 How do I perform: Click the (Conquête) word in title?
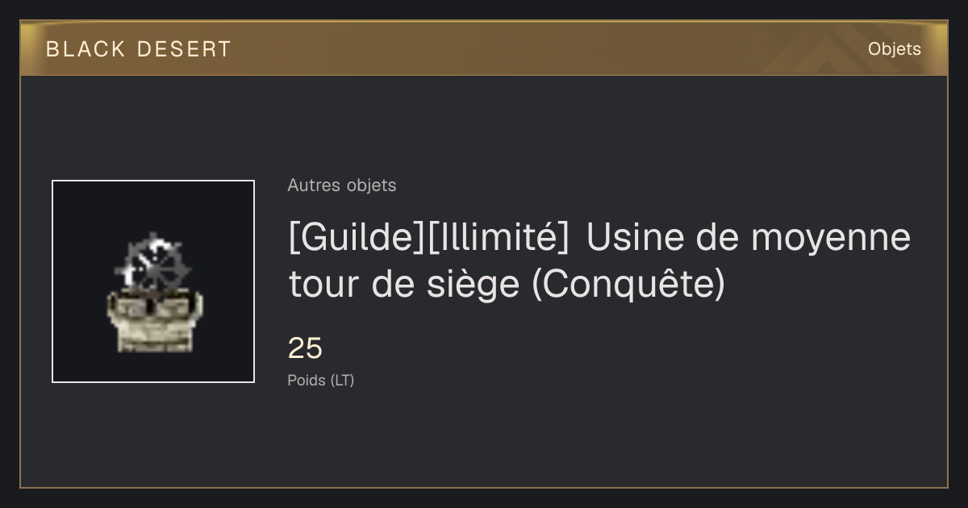629,284
